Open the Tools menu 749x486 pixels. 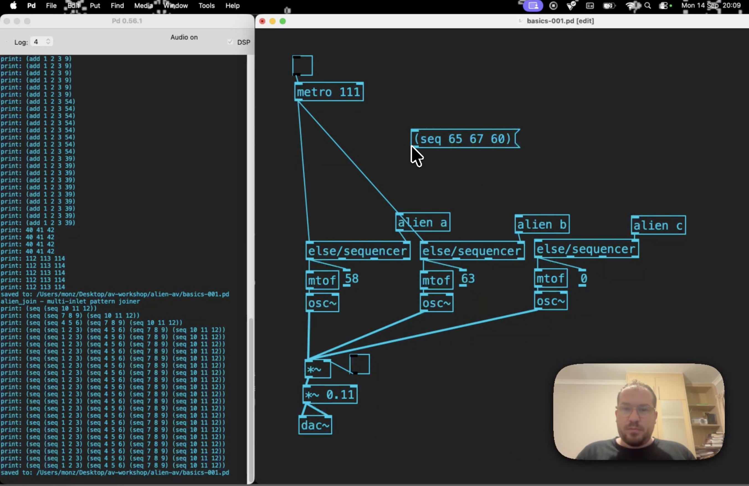(x=206, y=6)
